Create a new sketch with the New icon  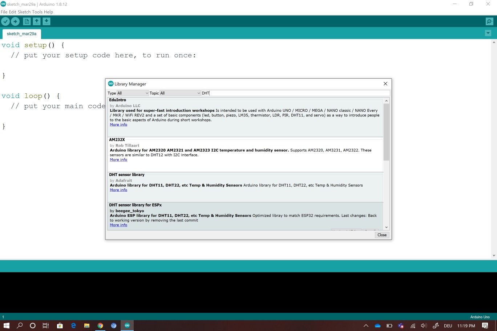[27, 21]
